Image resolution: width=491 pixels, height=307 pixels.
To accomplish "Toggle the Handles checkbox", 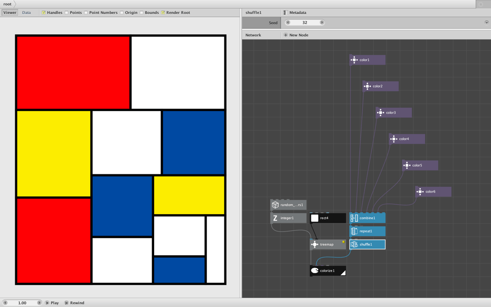I will pyautogui.click(x=44, y=13).
